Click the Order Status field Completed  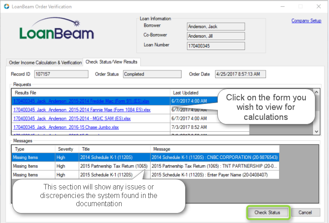pyautogui.click(x=152, y=74)
